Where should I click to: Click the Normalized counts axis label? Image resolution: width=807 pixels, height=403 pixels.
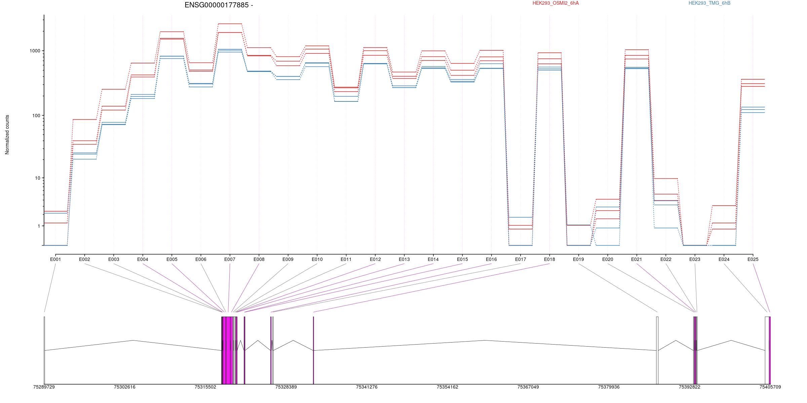pyautogui.click(x=7, y=135)
